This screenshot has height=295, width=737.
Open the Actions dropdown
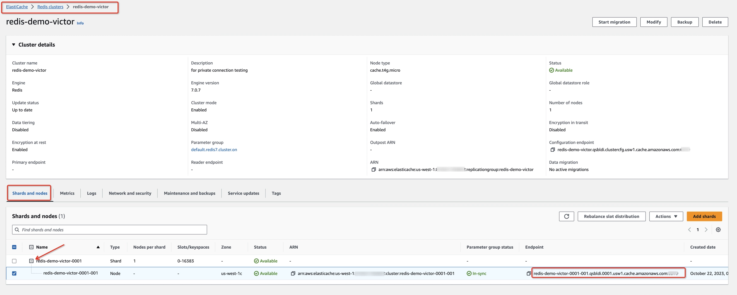[666, 216]
